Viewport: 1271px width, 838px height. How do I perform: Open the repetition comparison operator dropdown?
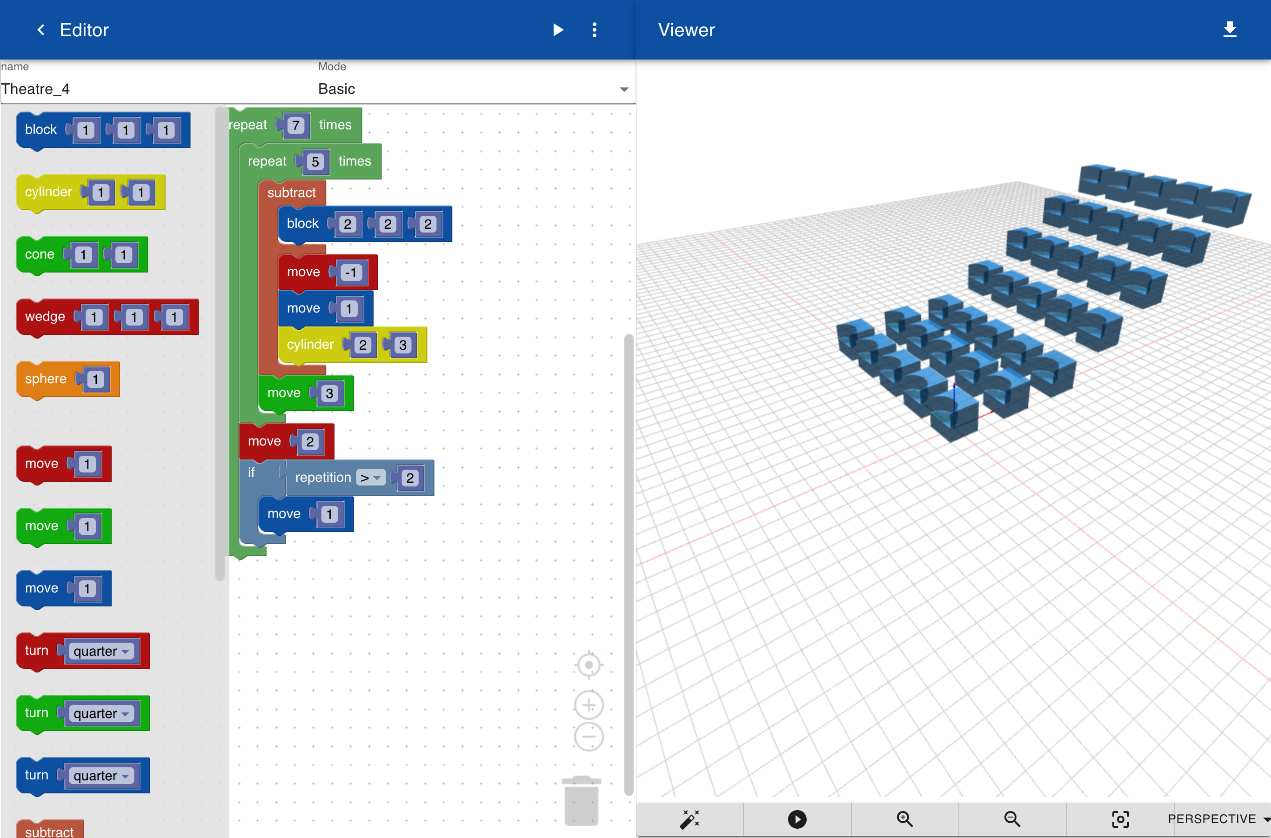pyautogui.click(x=370, y=478)
